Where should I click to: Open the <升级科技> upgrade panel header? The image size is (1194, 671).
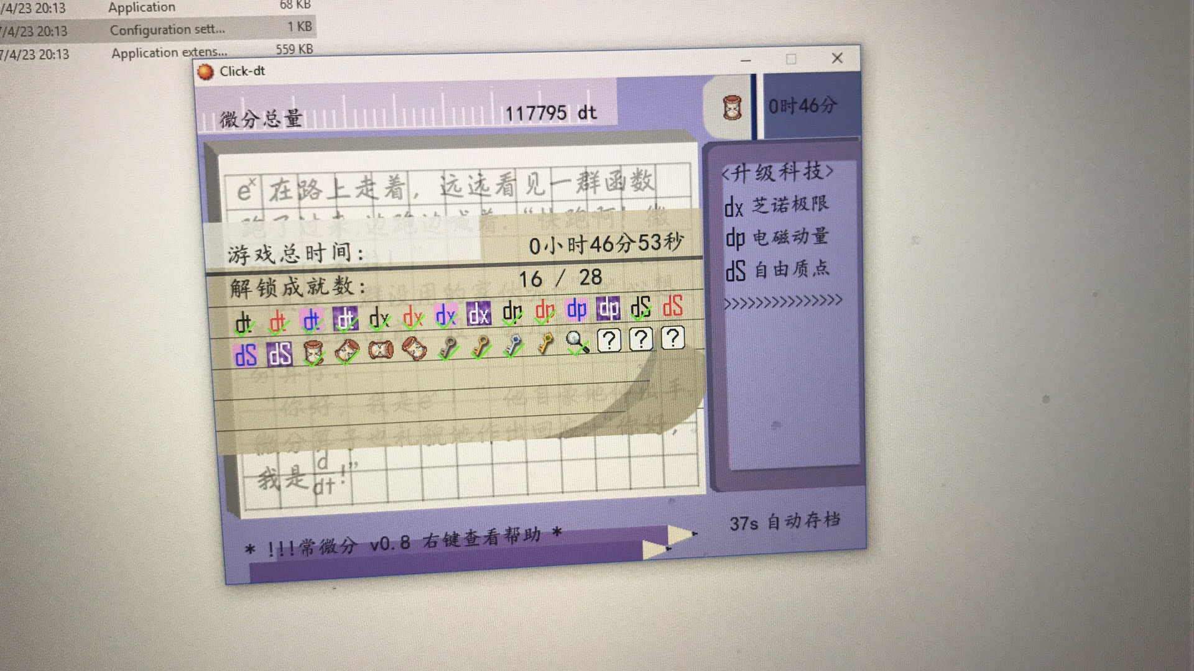777,171
